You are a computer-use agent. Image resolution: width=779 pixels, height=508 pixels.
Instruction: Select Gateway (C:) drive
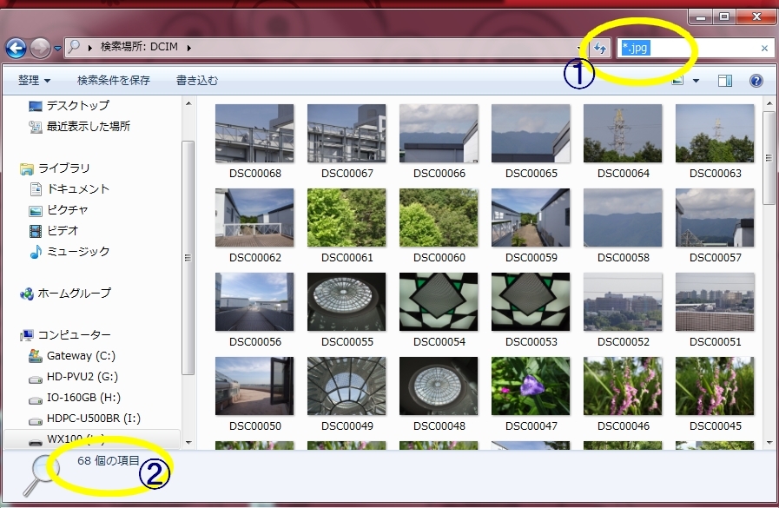[x=81, y=356]
